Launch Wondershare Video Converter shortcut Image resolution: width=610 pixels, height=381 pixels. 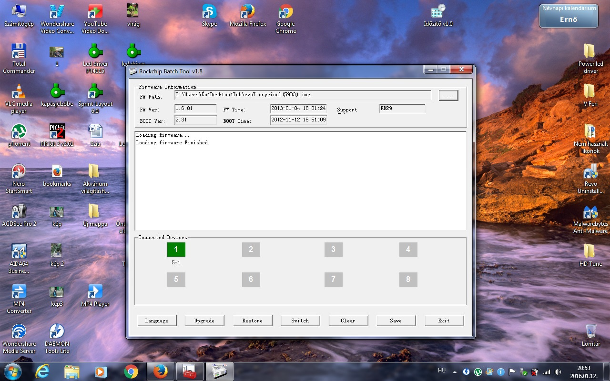57,19
